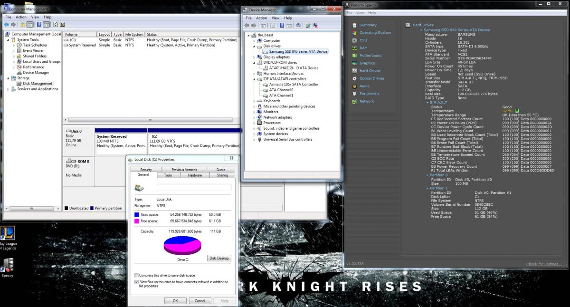Open View menu in Device Manager
Viewport: 570px width, 307px height.
pos(275,18)
